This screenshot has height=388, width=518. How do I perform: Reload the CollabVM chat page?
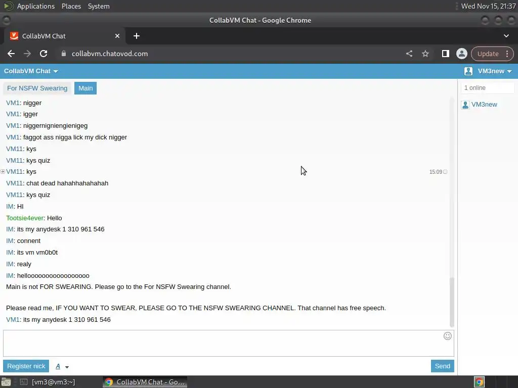[x=44, y=54]
